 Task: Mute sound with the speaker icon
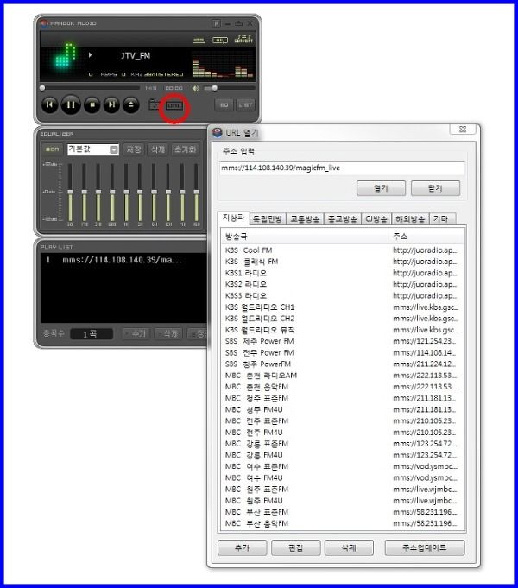195,88
